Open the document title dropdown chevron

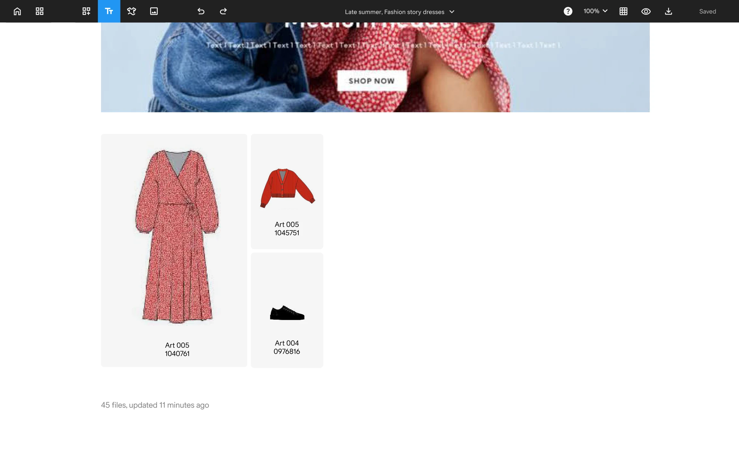coord(452,12)
